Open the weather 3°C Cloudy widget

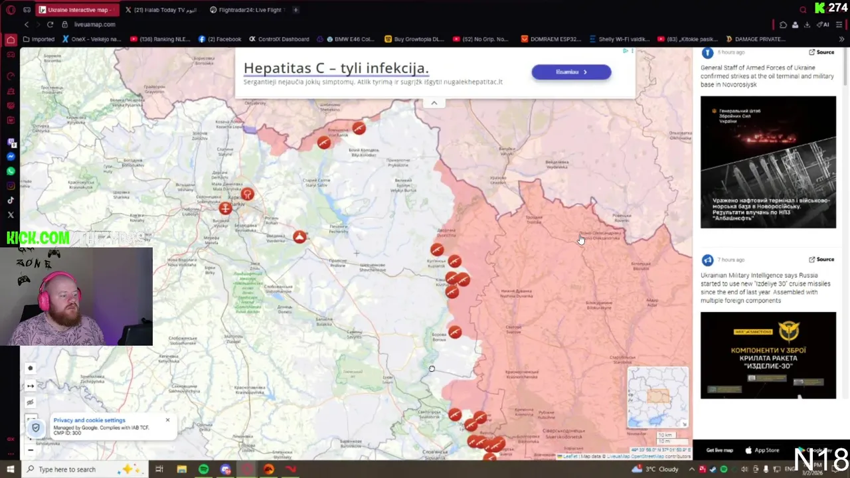656,469
